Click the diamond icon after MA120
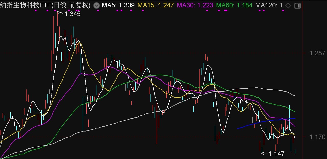The height and width of the screenshot is (159, 327). [x=288, y=6]
